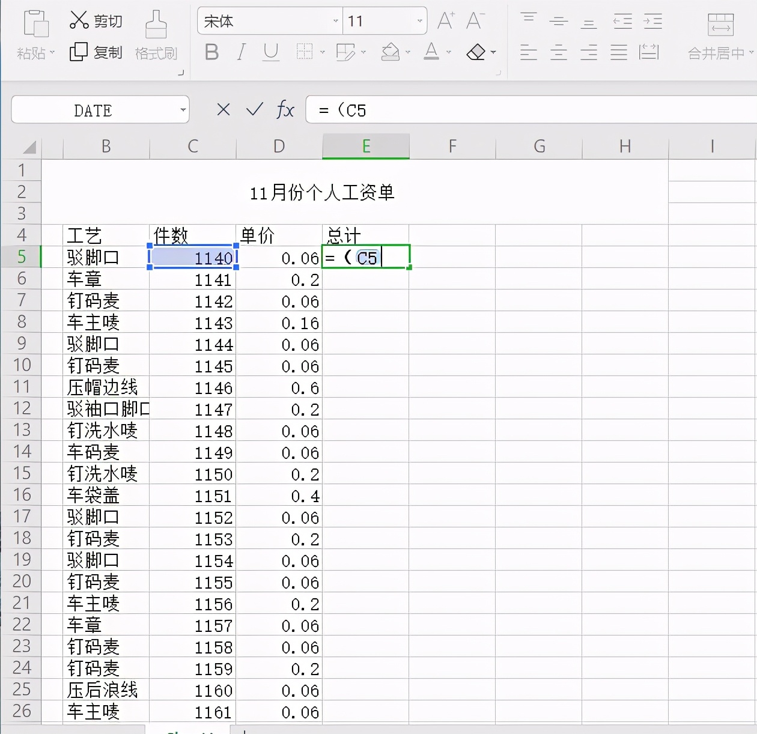Viewport: 757px width, 734px height.
Task: Open the Name Box dropdown showing DATE
Action: click(x=183, y=110)
